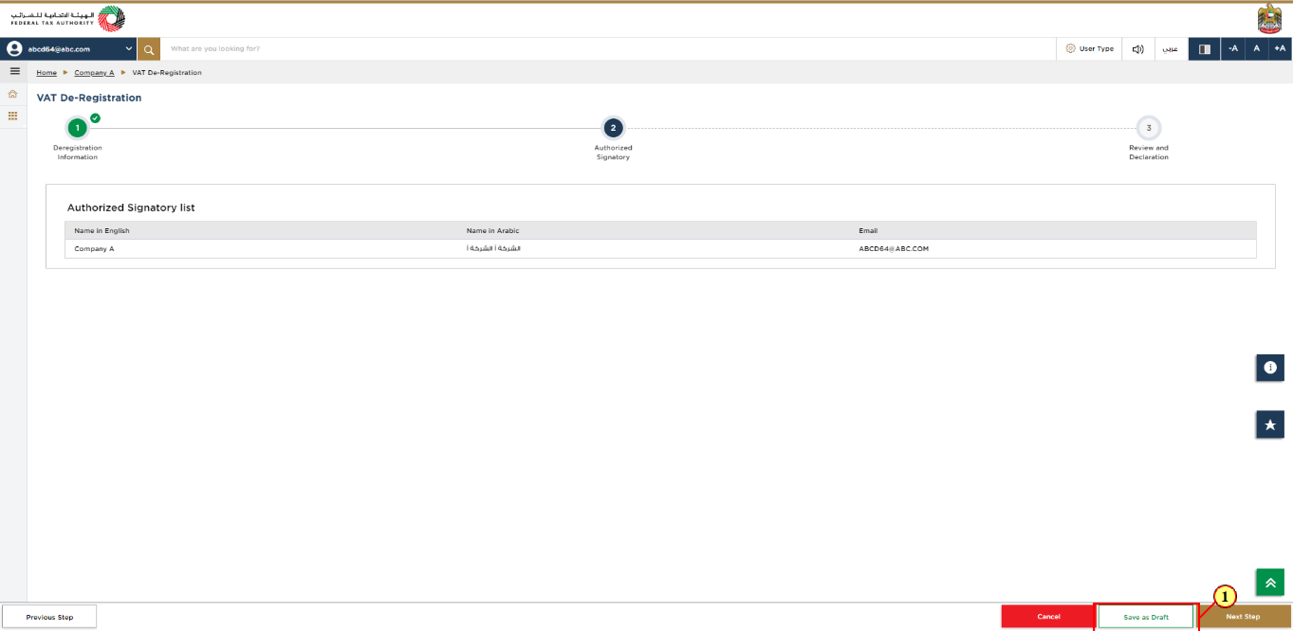The image size is (1293, 631).
Task: Open the floating info icon button
Action: 1270,368
